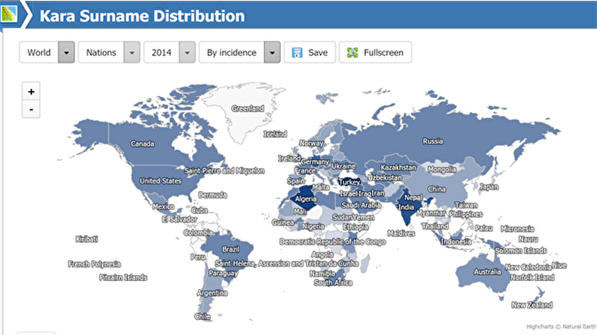
Task: Click the Argentina label
Action: (x=212, y=293)
